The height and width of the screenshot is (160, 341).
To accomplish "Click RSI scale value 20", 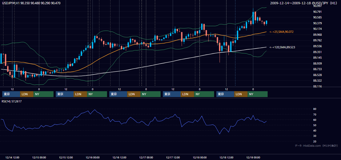I will 315,141.
